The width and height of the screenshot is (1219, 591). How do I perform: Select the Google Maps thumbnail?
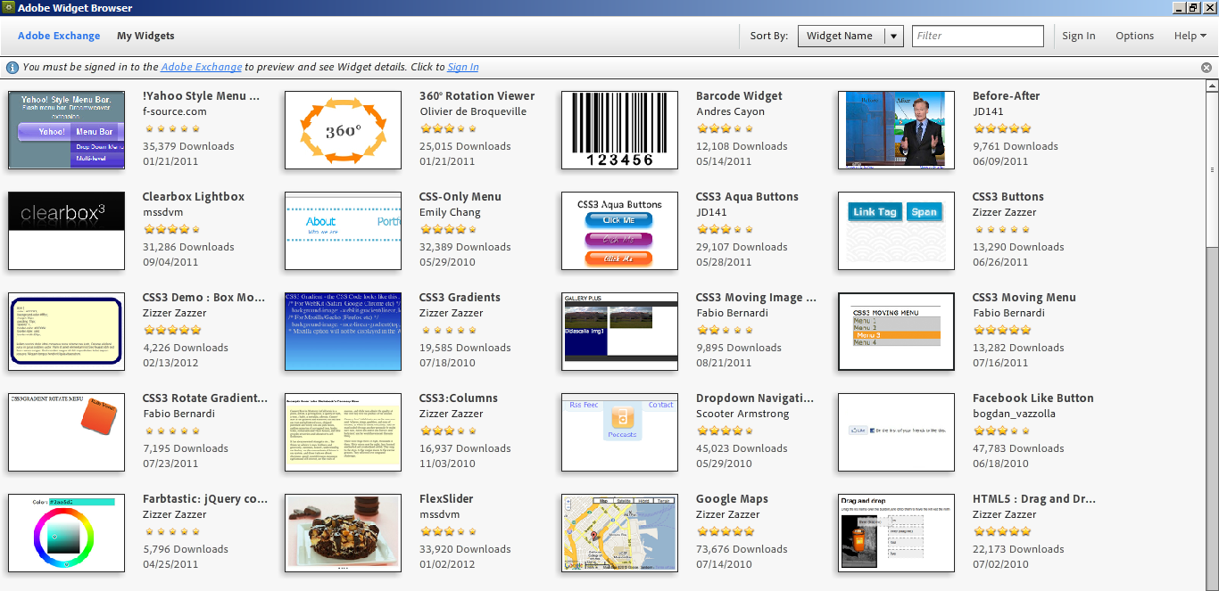point(620,533)
